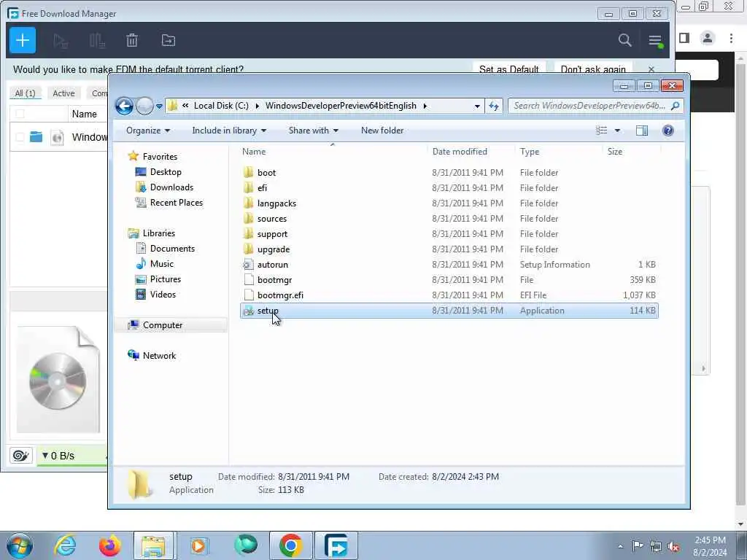
Task: Select the autorun file
Action: (273, 265)
